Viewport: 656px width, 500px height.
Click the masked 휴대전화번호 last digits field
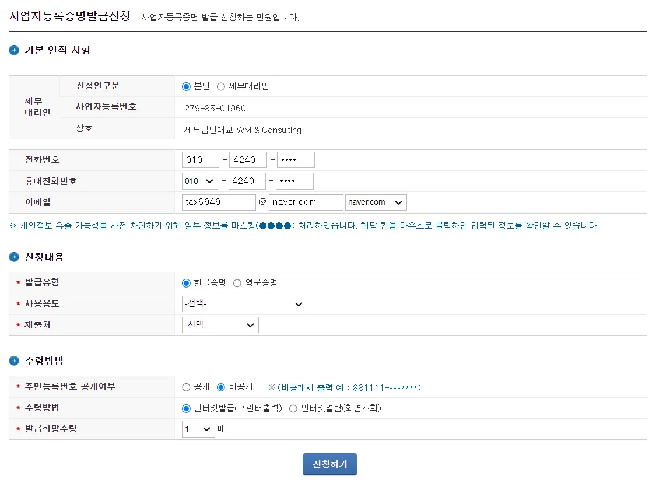click(x=294, y=181)
